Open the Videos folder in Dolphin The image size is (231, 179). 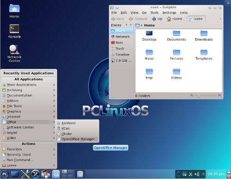click(x=176, y=74)
